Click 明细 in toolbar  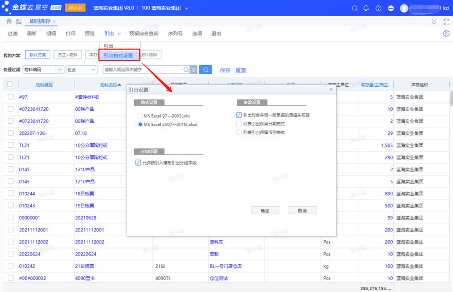tap(51, 33)
